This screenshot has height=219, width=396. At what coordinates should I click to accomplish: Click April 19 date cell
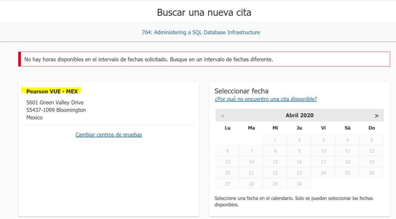pos(372,162)
